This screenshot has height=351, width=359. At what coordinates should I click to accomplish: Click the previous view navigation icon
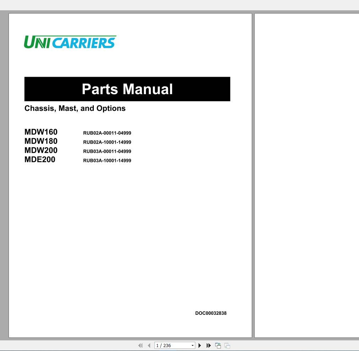[x=218, y=345]
